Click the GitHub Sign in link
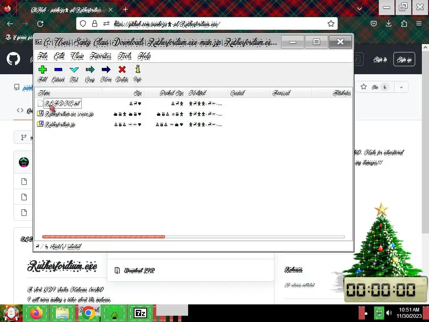The image size is (429, 322). [380, 60]
